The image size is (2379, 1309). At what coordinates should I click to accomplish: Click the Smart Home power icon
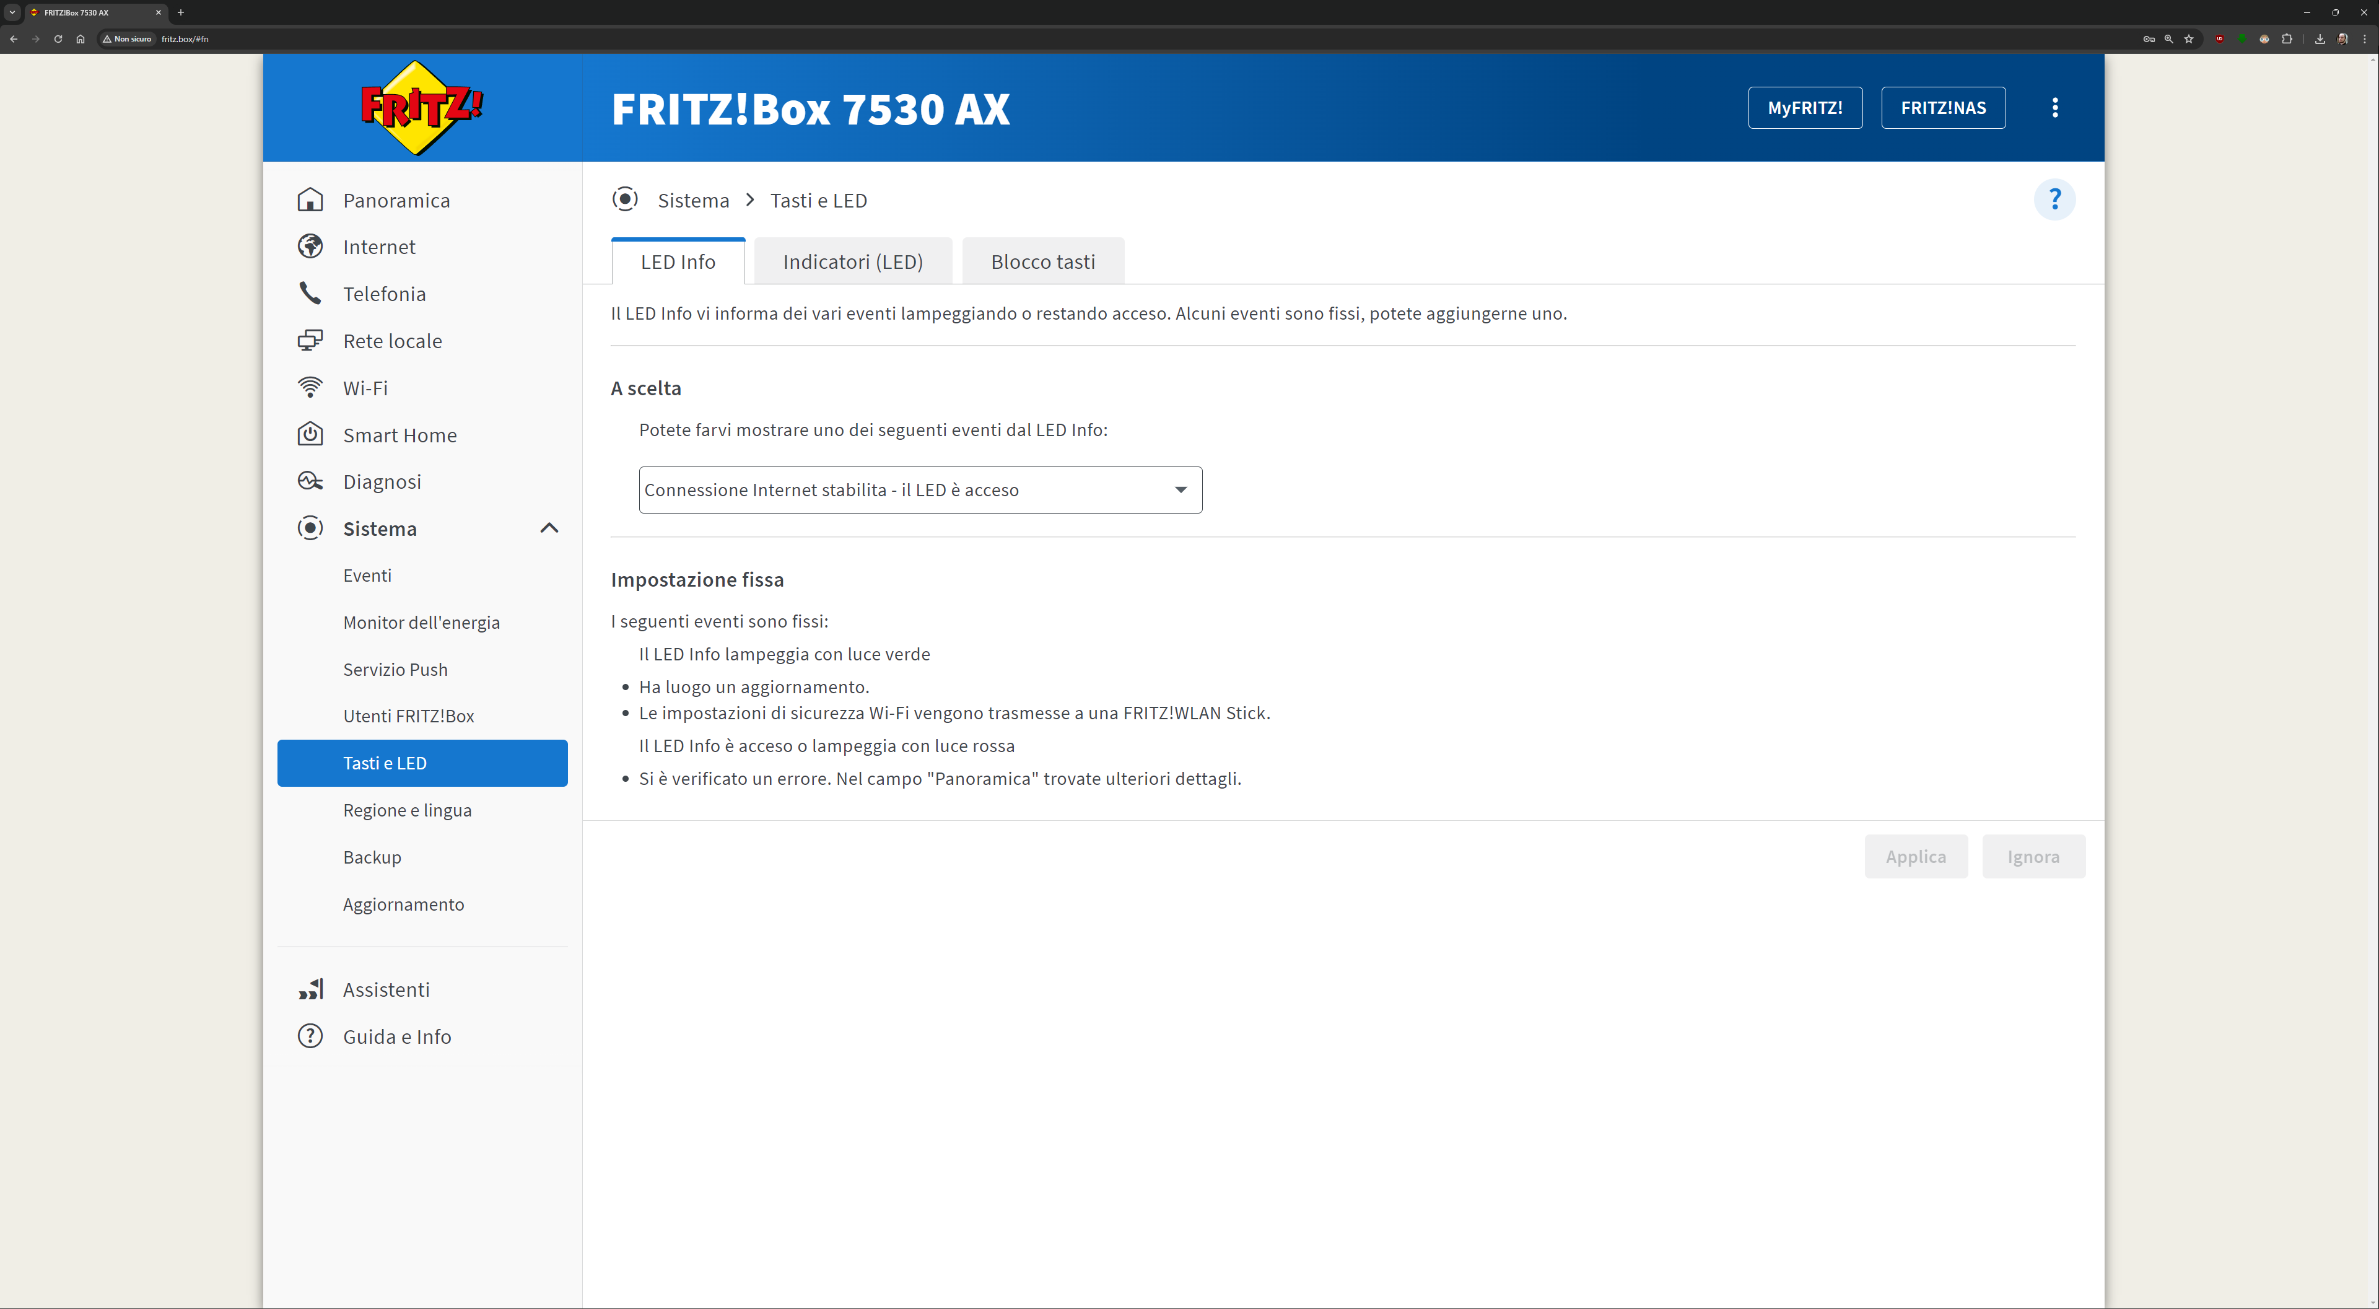coord(310,434)
